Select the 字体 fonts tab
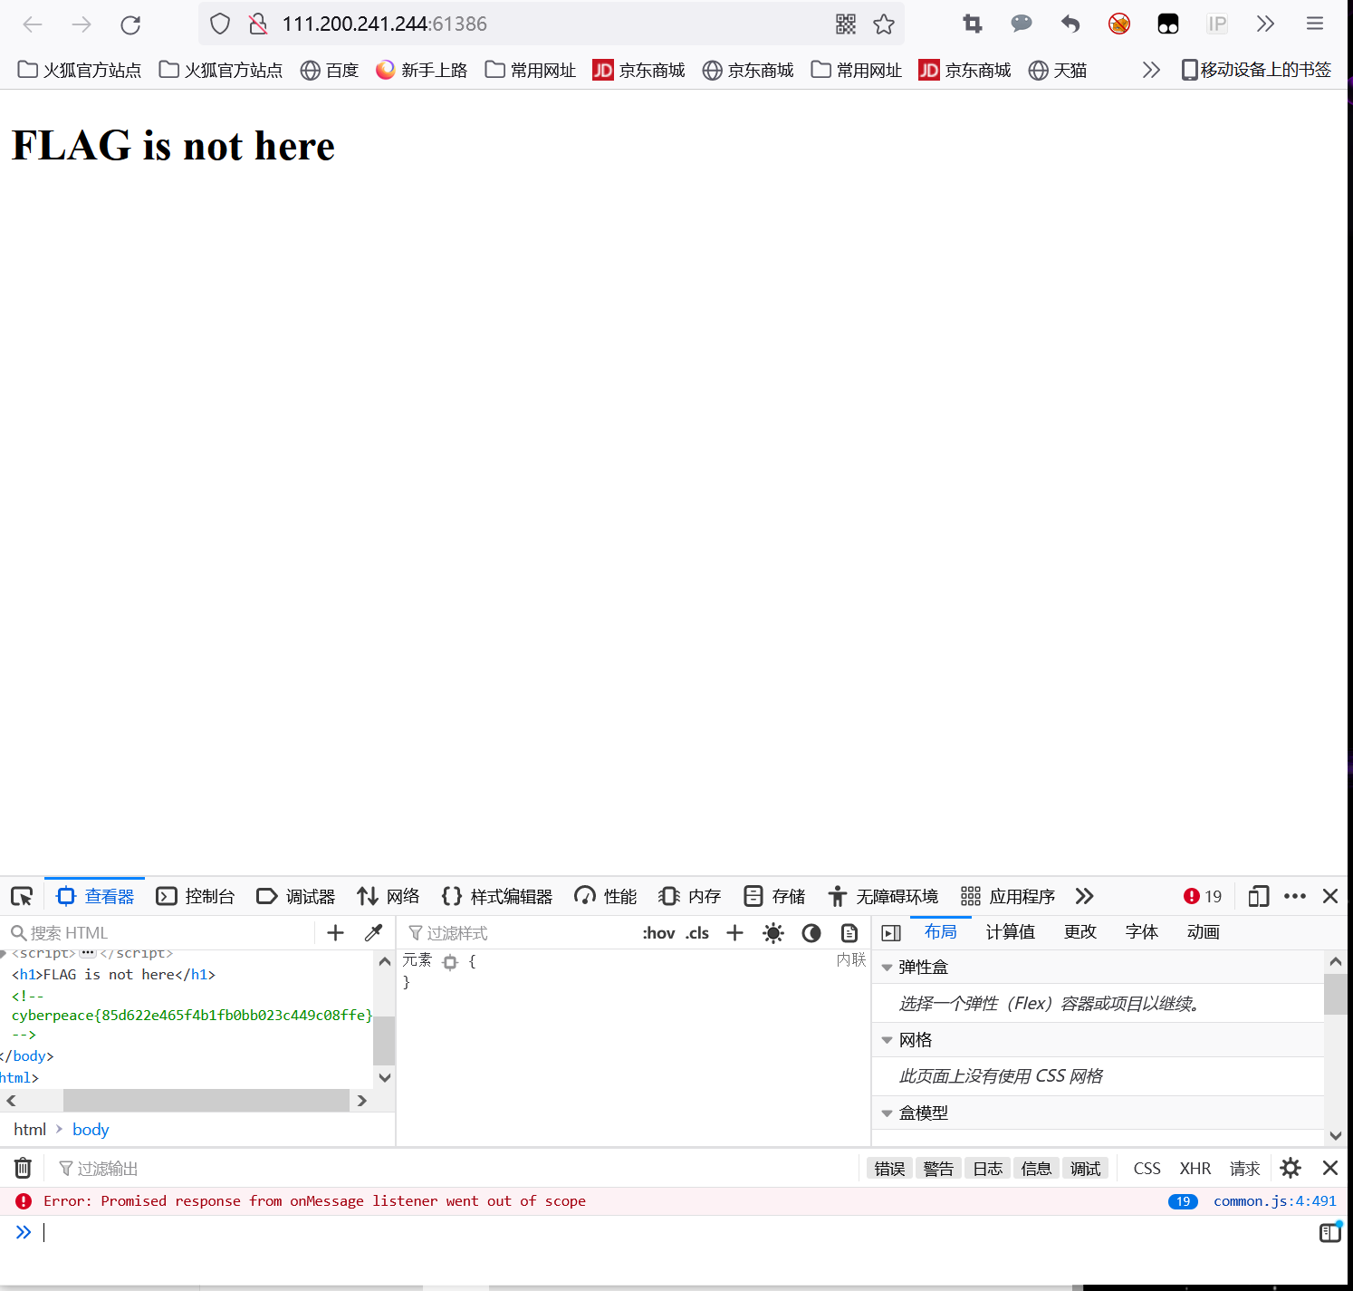1353x1291 pixels. pos(1142,932)
